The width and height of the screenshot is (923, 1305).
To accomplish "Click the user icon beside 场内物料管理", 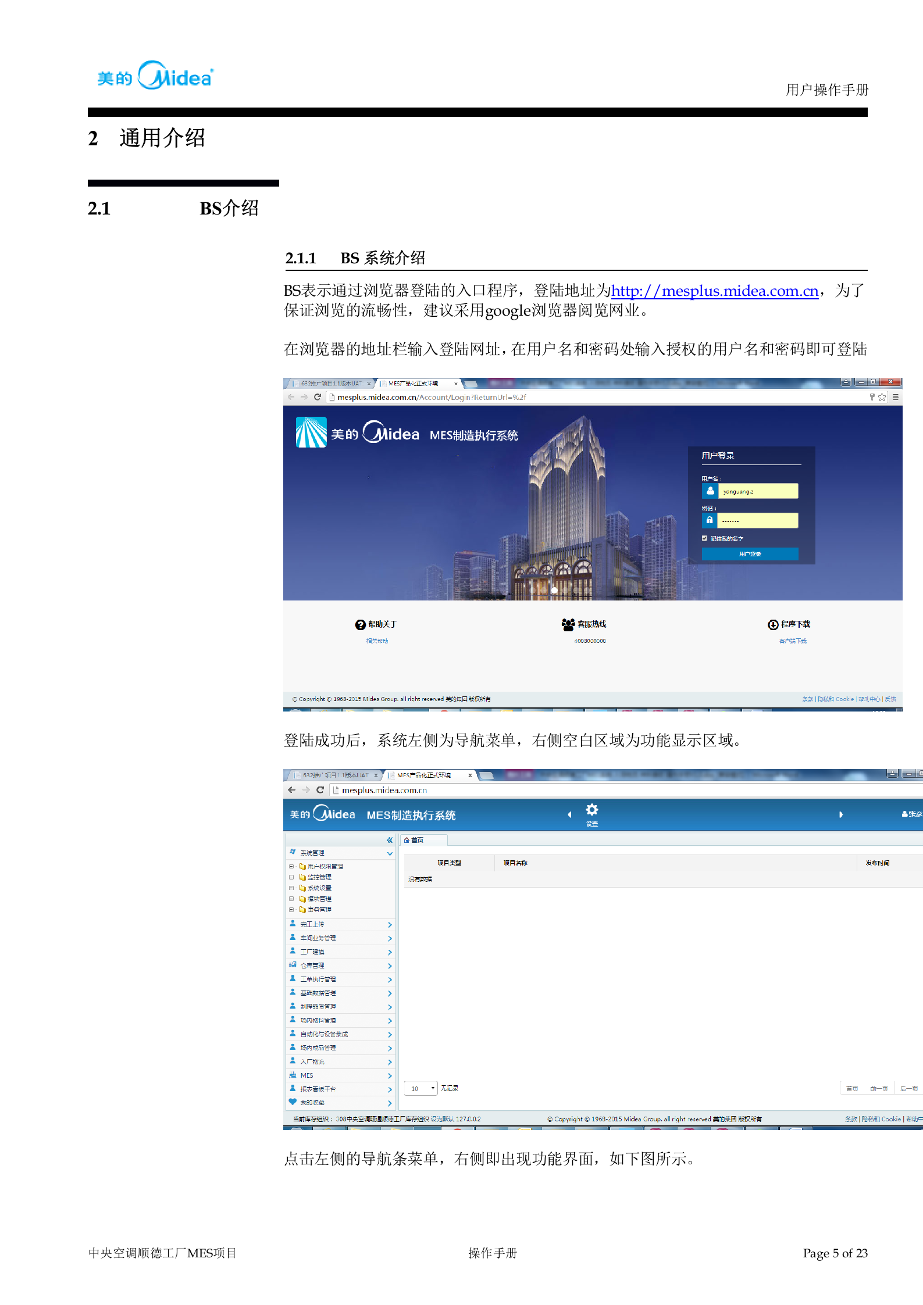I will point(293,1020).
